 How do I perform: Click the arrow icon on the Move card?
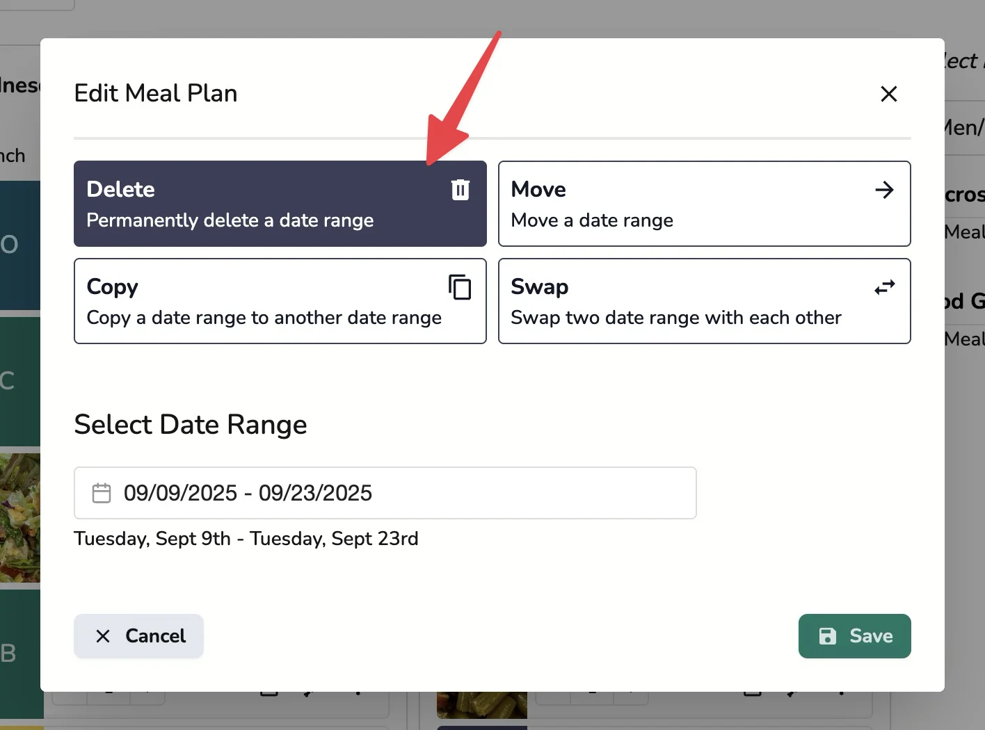point(884,188)
